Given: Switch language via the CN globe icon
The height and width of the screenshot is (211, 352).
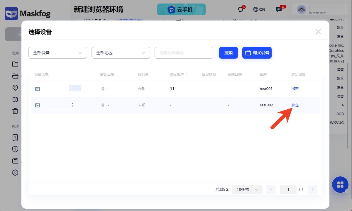Looking at the screenshot, I should (259, 9).
